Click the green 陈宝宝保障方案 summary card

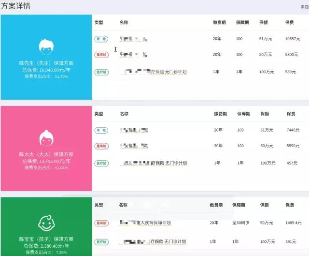46,226
